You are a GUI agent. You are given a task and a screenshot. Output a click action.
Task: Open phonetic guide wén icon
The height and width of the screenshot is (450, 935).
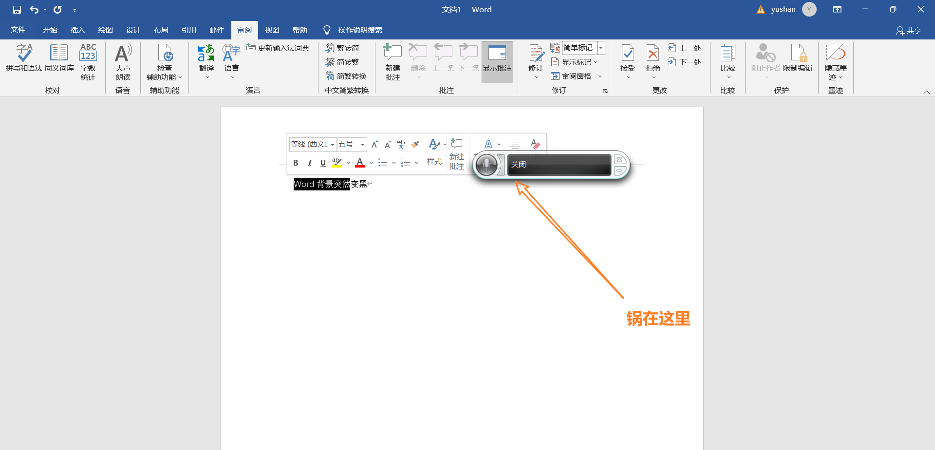[x=401, y=144]
